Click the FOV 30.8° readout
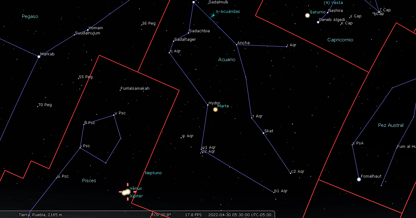416x218 pixels. coord(161,215)
